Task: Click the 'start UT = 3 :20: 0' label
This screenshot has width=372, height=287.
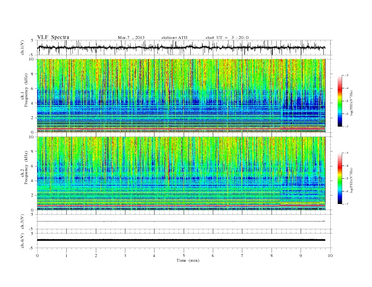Action: pos(227,38)
